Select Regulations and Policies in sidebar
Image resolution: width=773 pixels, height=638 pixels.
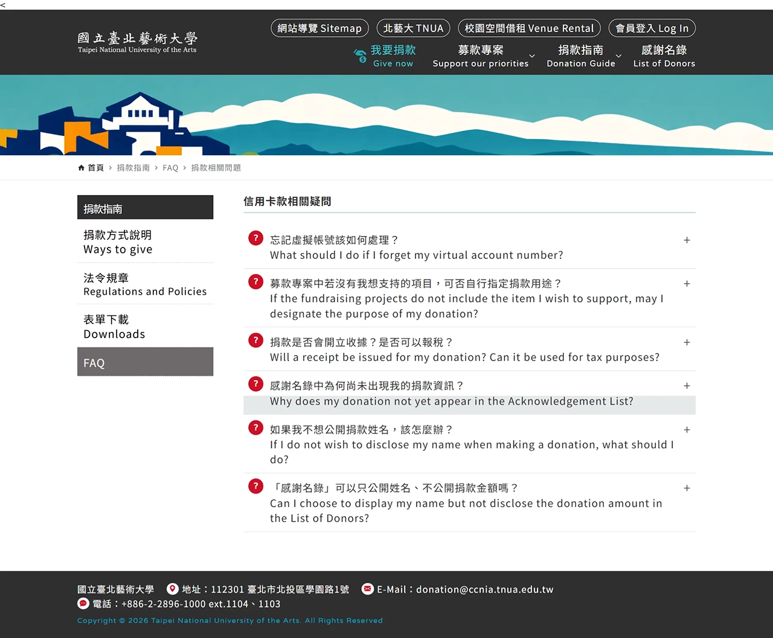pyautogui.click(x=145, y=284)
